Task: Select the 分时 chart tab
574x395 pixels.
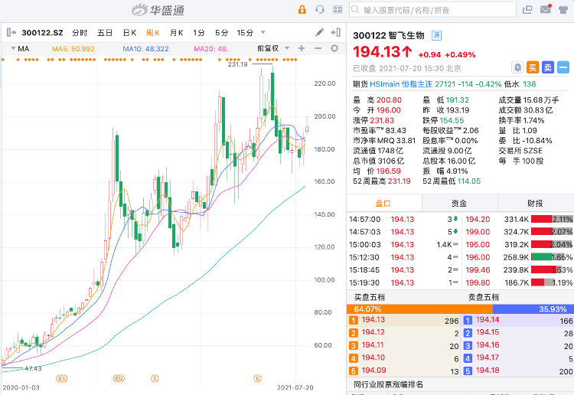Action: (80, 33)
